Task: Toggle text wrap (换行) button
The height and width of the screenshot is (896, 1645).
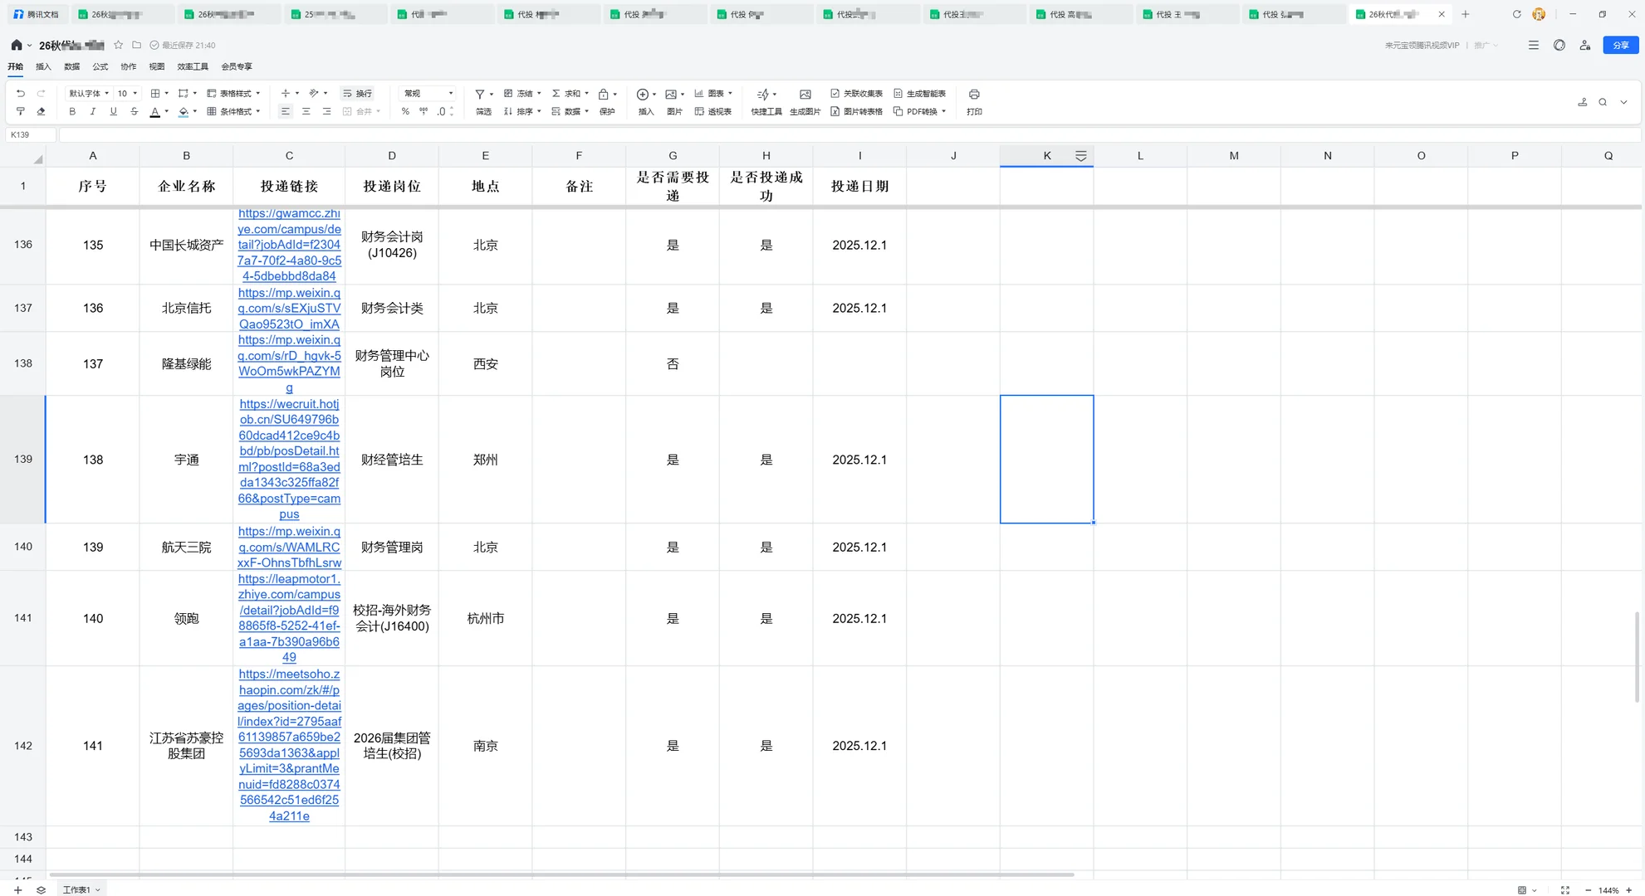Action: [x=358, y=94]
